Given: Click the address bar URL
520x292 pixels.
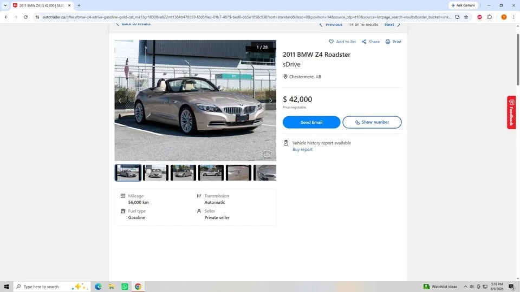Looking at the screenshot, I should (247, 17).
